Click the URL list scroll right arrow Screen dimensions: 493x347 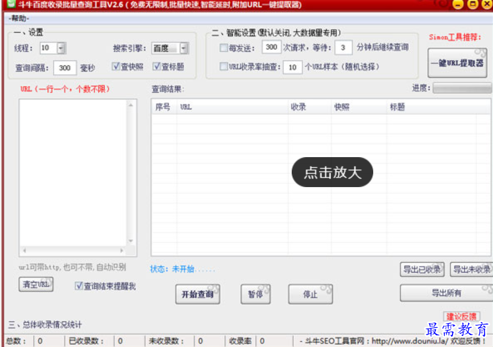[121, 250]
